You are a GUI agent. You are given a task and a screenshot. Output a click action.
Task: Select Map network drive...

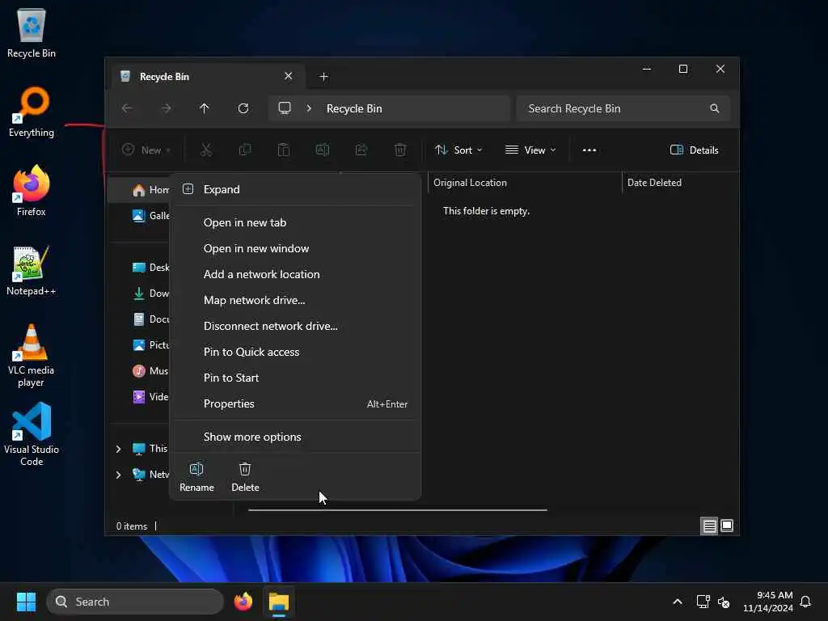[x=294, y=300]
